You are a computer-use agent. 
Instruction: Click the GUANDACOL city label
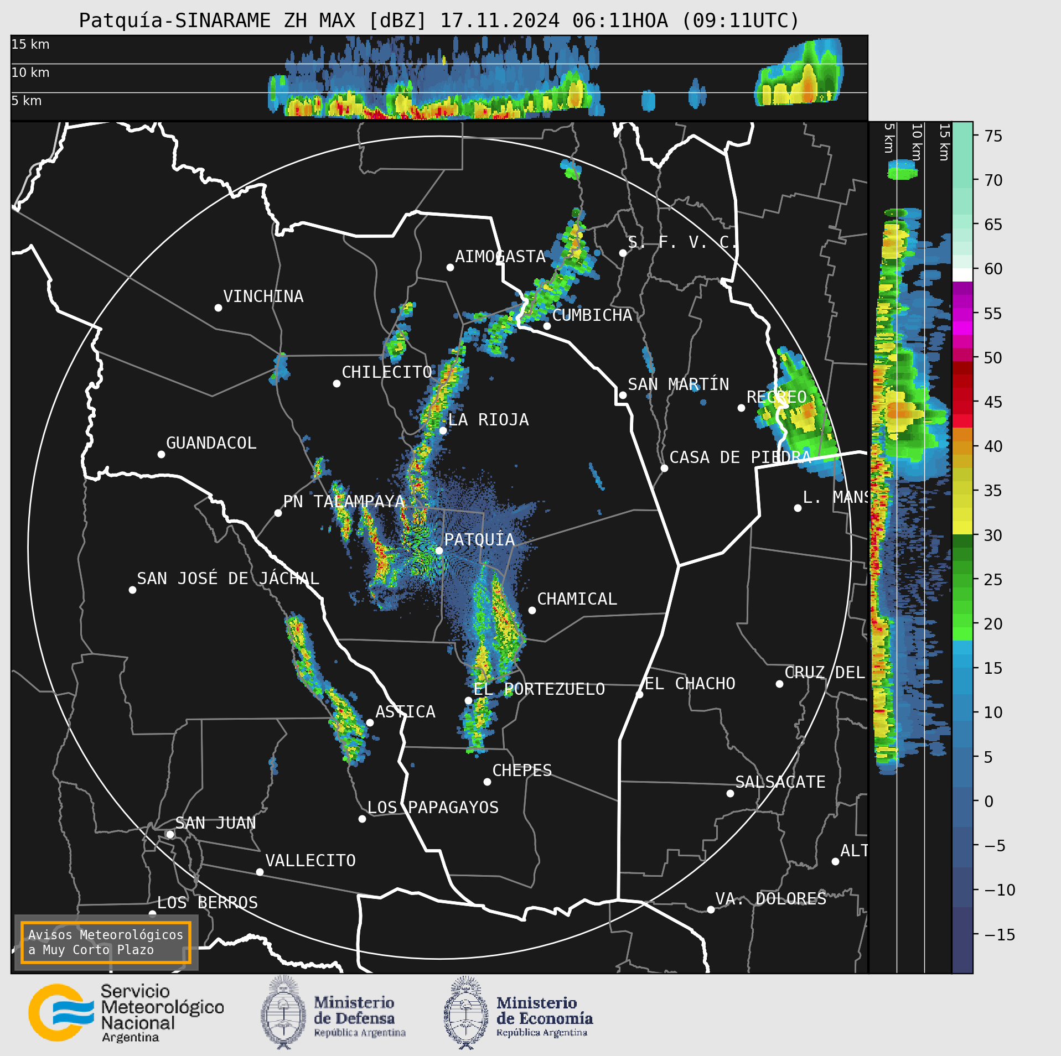211,443
